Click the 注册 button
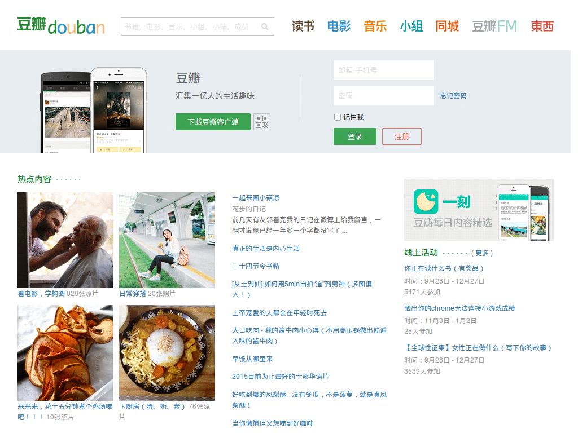The width and height of the screenshot is (578, 433). click(401, 136)
